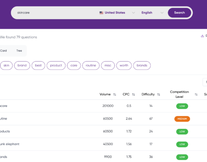The height and width of the screenshot is (162, 207).
Task: Click the LOW badge in the 201000 row
Action: 182,106
